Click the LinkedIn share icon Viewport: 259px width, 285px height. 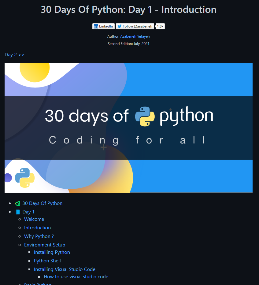(x=96, y=26)
